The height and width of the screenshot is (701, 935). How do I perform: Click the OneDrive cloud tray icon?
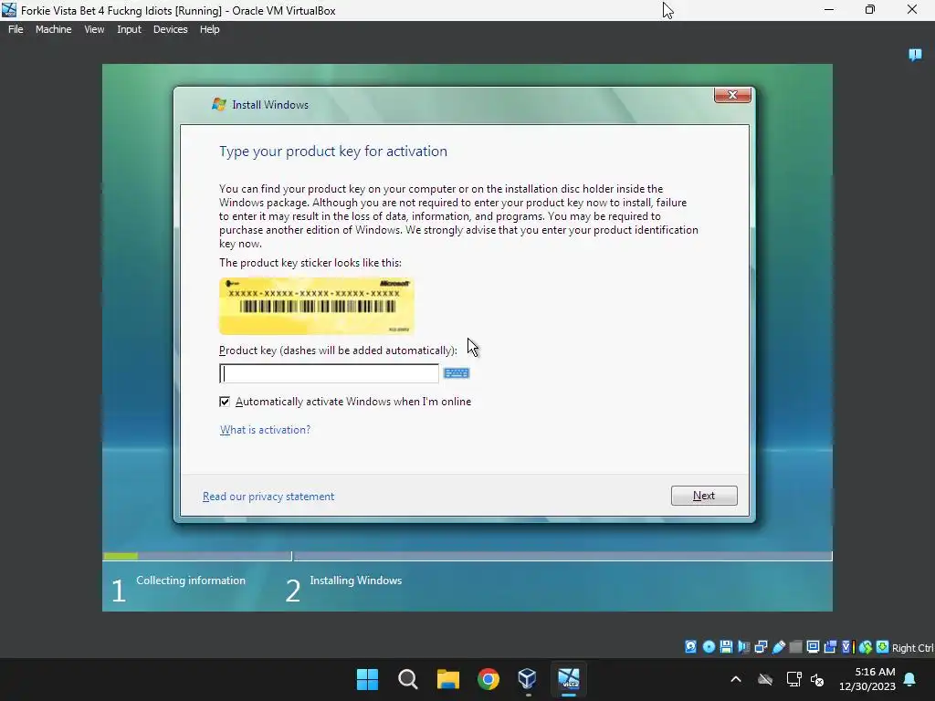[765, 679]
